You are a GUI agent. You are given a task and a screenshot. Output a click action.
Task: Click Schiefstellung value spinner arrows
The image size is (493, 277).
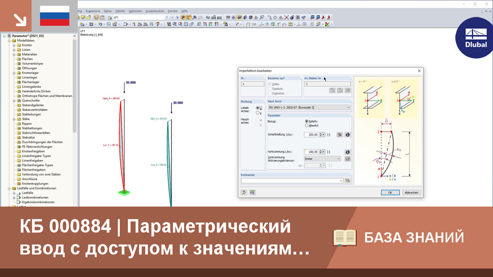coord(320,135)
